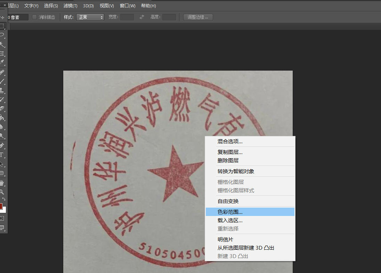Screen dimensions: 381x273
Task: Select the Clone Stamp tool
Action: coord(2,90)
